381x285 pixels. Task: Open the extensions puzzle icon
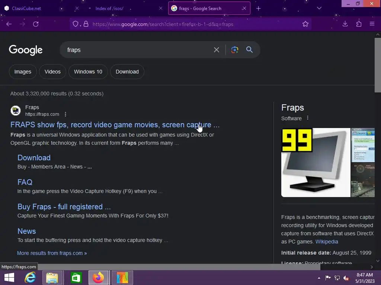click(359, 24)
